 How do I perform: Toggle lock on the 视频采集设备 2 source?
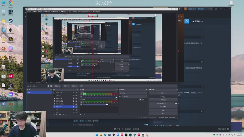tap(76, 104)
